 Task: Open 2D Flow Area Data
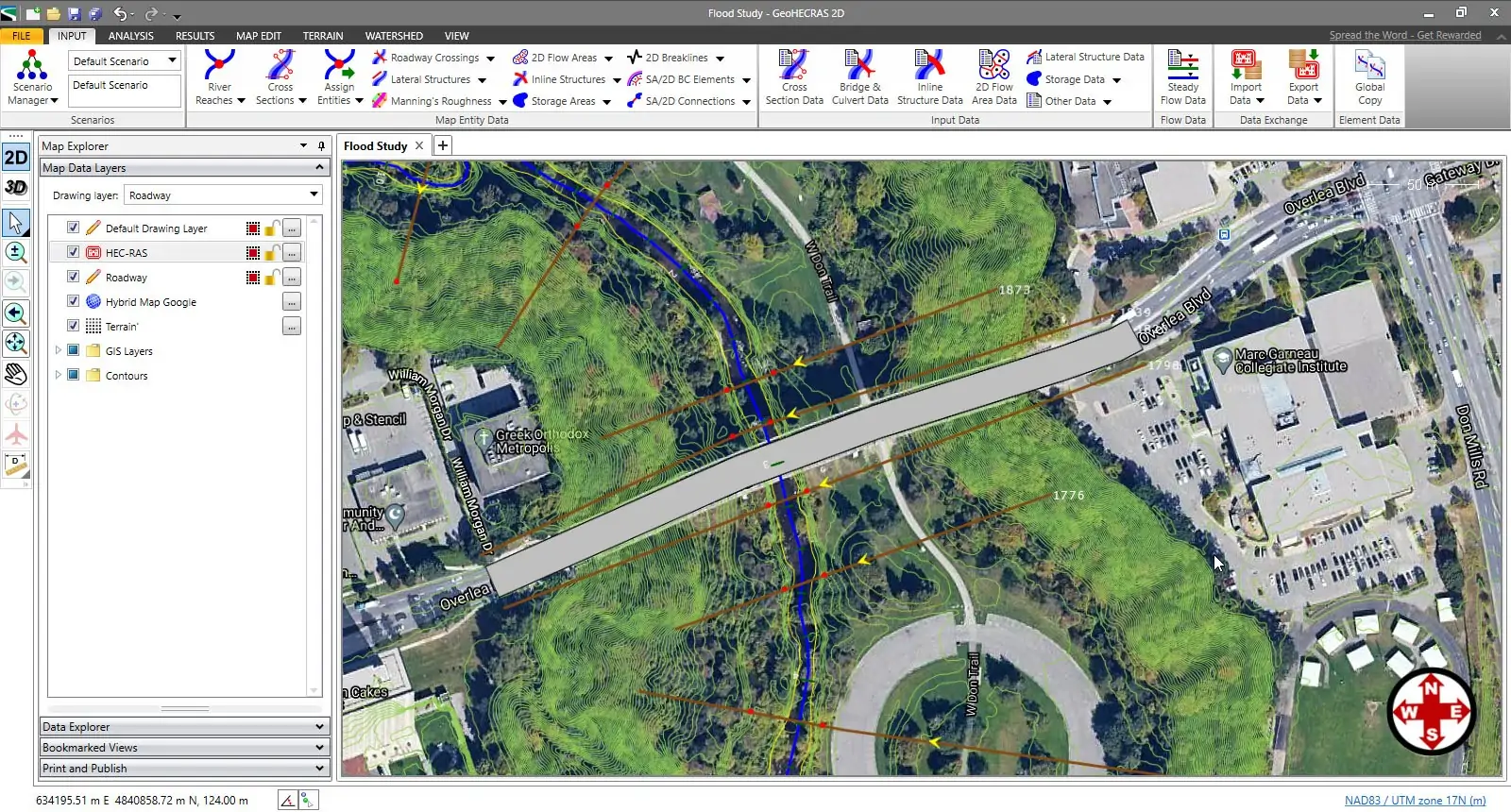click(x=993, y=77)
